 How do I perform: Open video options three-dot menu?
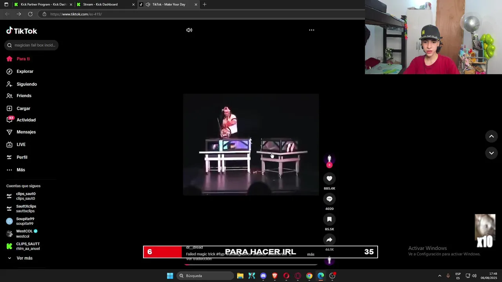click(311, 30)
